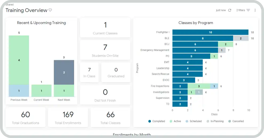Select the Fire Inspections active bar segment
264x138 pixels.
[199, 86]
